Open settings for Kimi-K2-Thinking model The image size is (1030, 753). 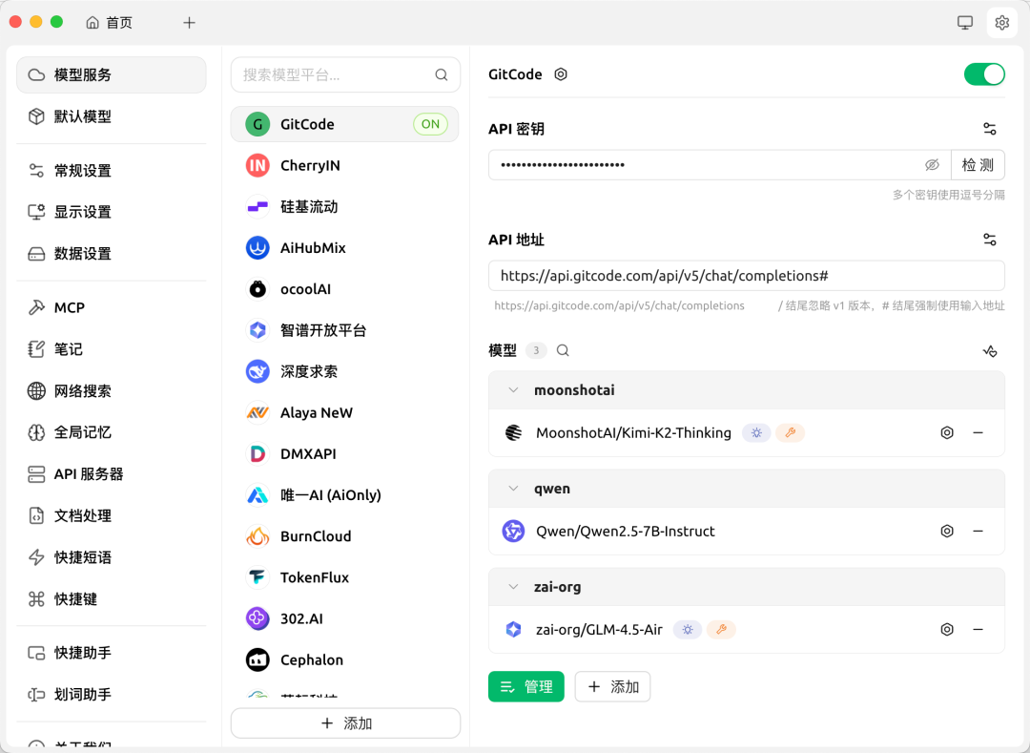click(947, 432)
